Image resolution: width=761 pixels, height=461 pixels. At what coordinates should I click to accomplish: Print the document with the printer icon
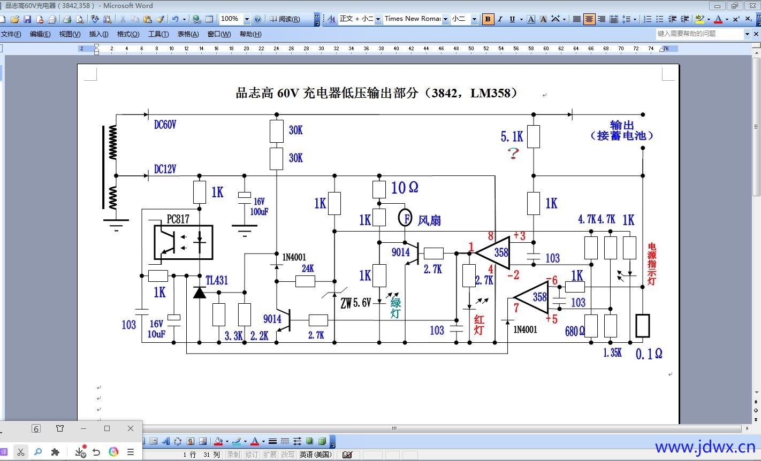pos(67,19)
